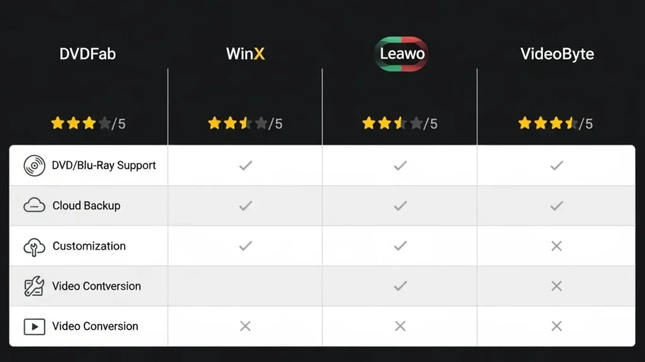Click the cloud upload icon beside Customization

[x=34, y=246]
